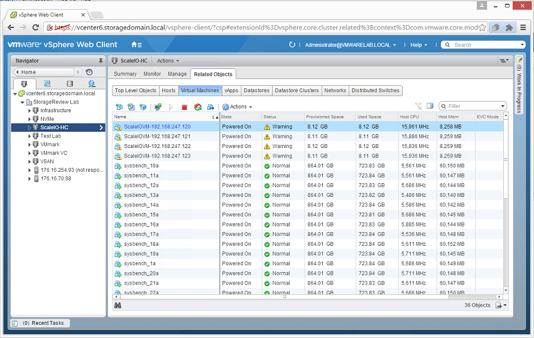Image resolution: width=534 pixels, height=338 pixels.
Task: Open the navigator history clock icon
Action: [x=89, y=72]
